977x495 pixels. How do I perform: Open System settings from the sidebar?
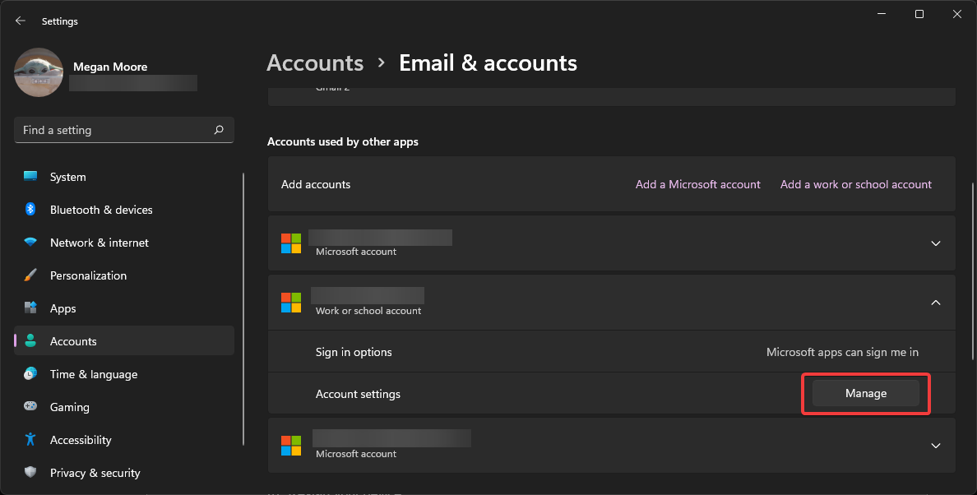click(67, 176)
